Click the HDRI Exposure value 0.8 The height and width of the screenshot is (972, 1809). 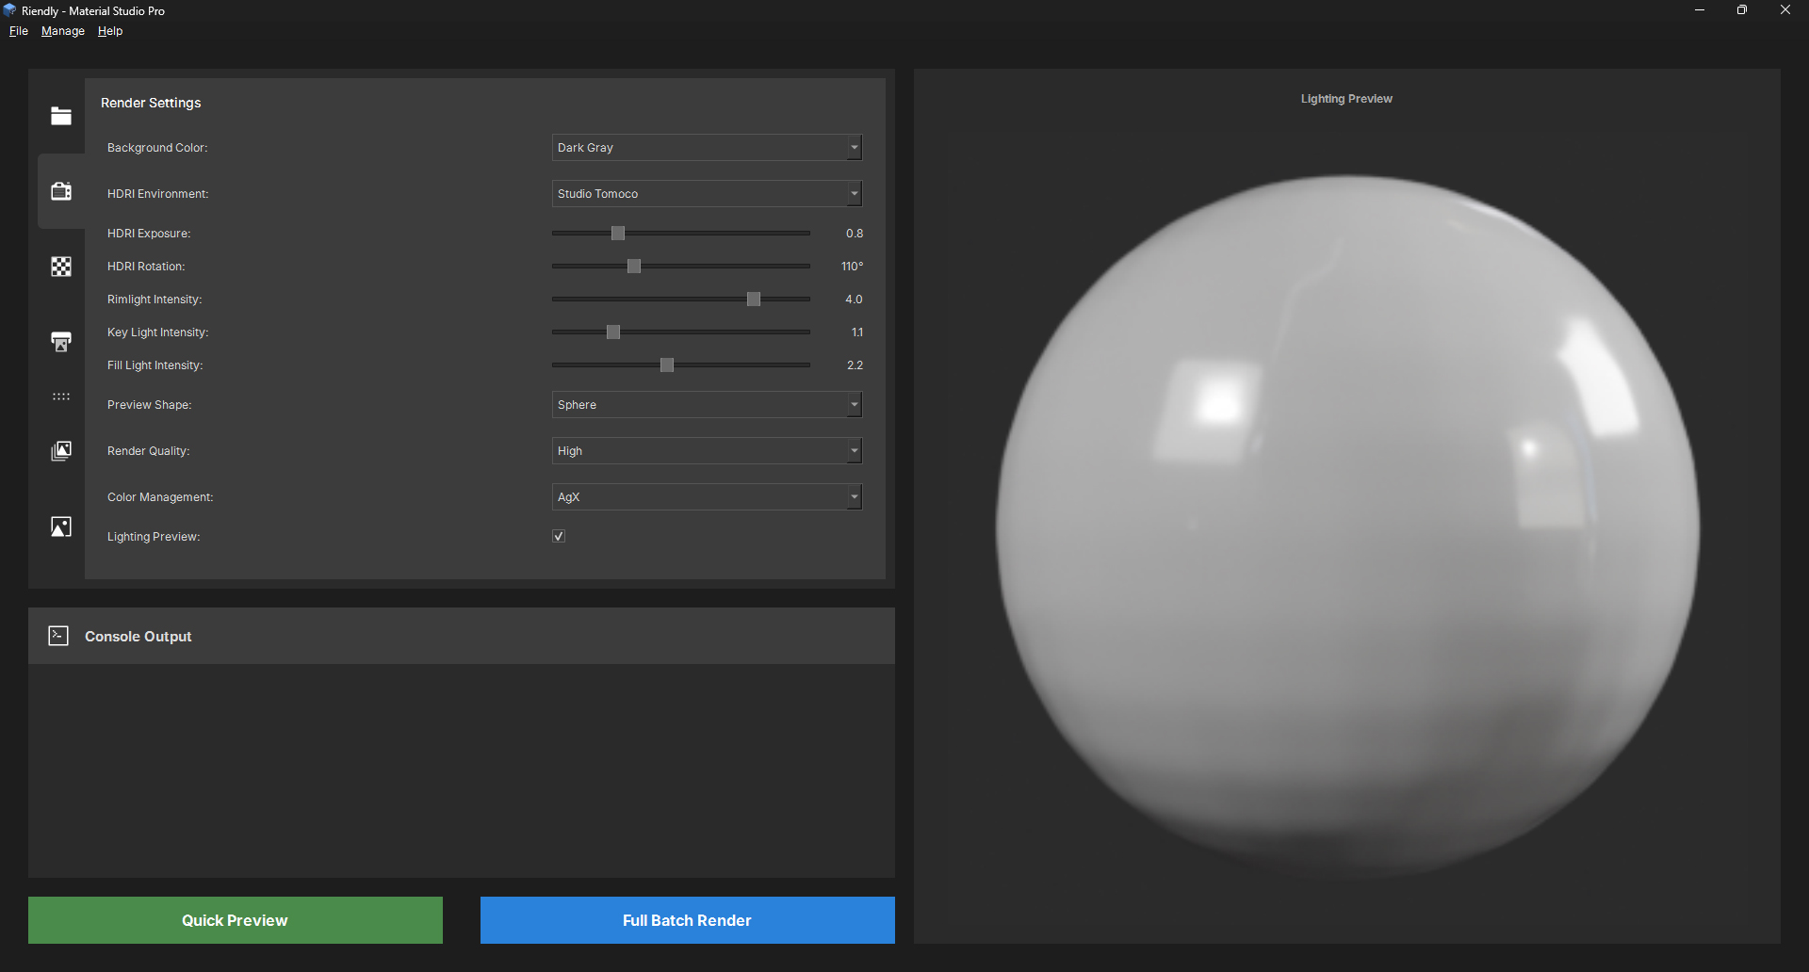tap(855, 233)
